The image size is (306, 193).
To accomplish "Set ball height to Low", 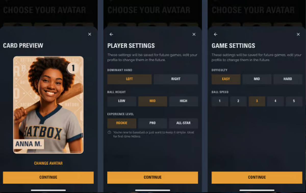I will click(122, 101).
